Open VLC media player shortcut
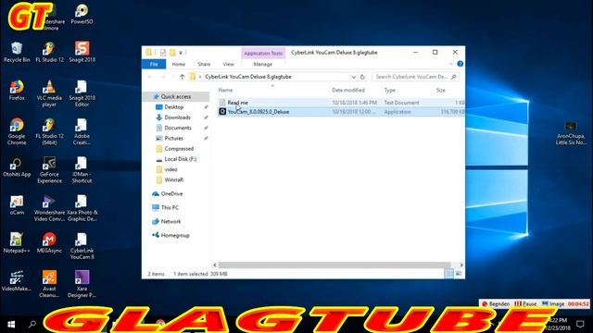Viewport: 593px width, 333px height. (x=49, y=93)
